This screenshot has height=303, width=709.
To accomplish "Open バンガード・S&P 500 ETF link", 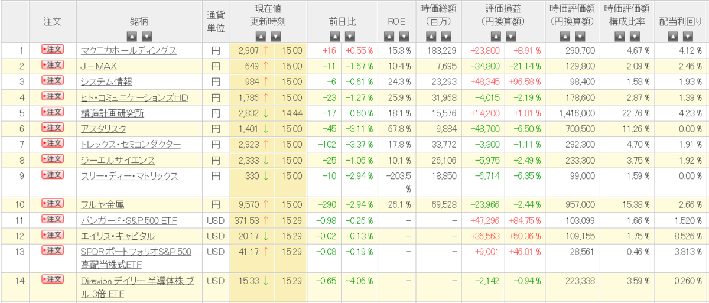I will tap(128, 221).
